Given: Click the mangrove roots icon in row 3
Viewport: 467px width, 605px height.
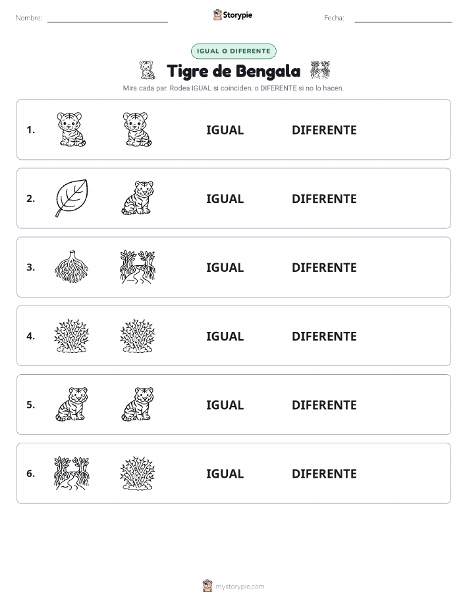Looking at the screenshot, I should tap(72, 267).
